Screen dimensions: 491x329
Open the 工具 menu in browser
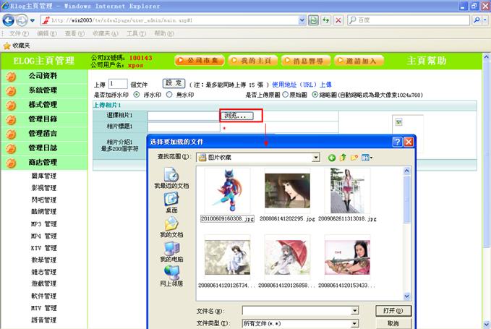[131, 33]
